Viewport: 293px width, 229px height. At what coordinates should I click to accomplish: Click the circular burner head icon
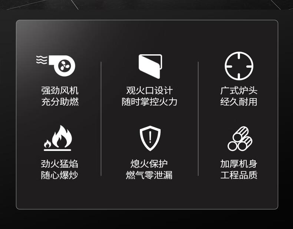coord(239,66)
